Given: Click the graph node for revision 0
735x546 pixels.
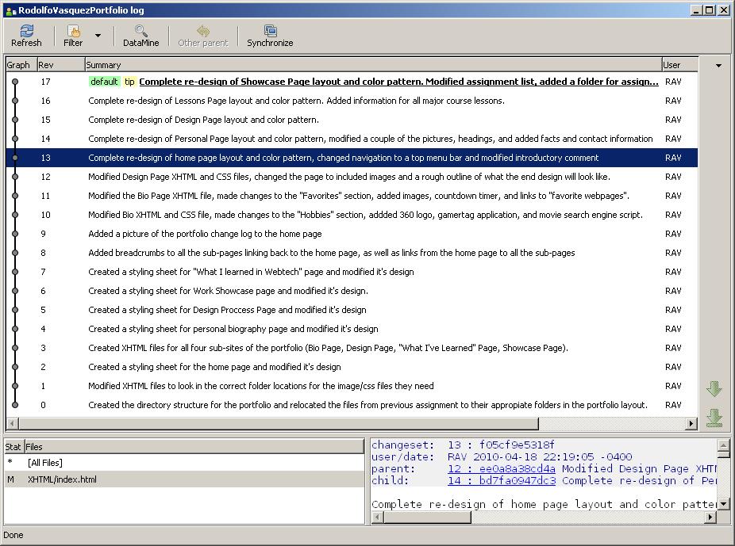Looking at the screenshot, I should (15, 405).
